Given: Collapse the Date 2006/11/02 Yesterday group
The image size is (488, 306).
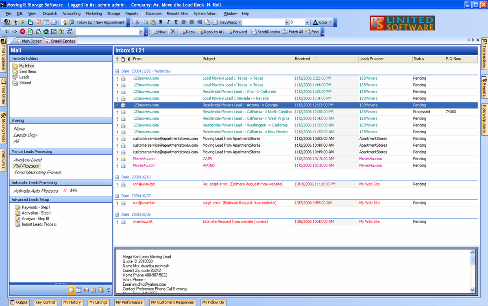Looking at the screenshot, I should point(117,71).
